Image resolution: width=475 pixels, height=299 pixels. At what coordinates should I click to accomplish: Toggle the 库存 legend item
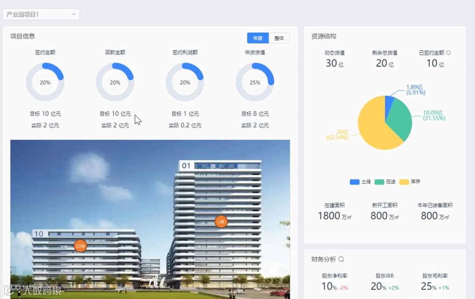pyautogui.click(x=410, y=181)
